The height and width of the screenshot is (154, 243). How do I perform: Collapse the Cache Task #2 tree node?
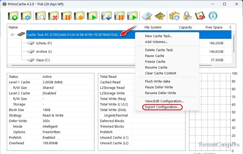click(x=12, y=35)
